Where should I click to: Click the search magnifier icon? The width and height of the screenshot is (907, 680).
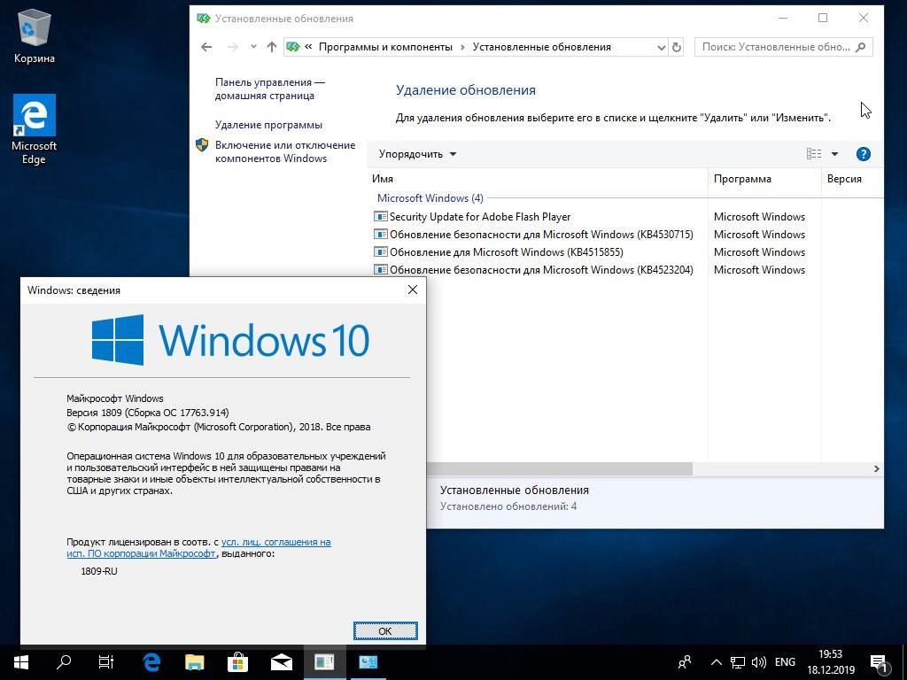tap(861, 47)
